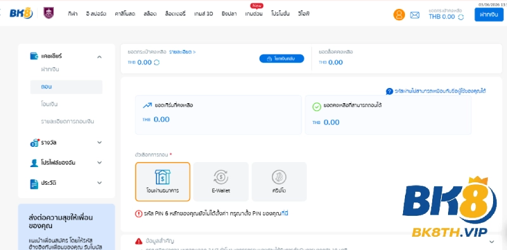
Task: Click the blue help question mark icon
Action: tap(389, 91)
